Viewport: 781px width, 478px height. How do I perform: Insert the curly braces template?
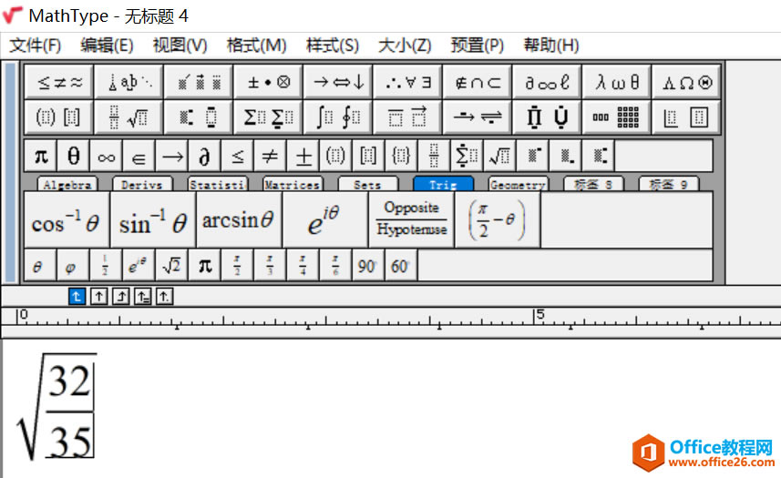(401, 157)
